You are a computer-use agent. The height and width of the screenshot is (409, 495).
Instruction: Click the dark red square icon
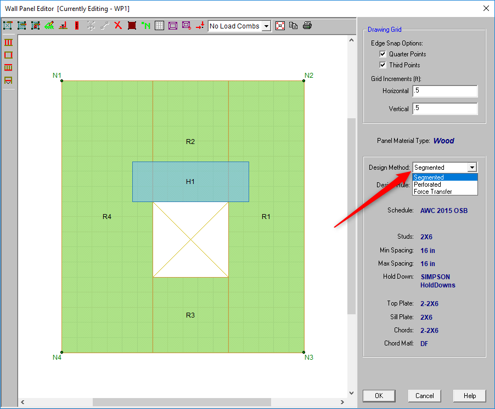click(132, 26)
